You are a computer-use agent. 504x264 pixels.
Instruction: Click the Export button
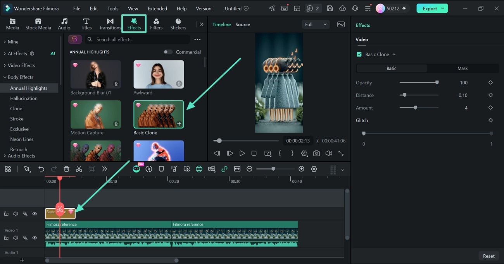432,9
